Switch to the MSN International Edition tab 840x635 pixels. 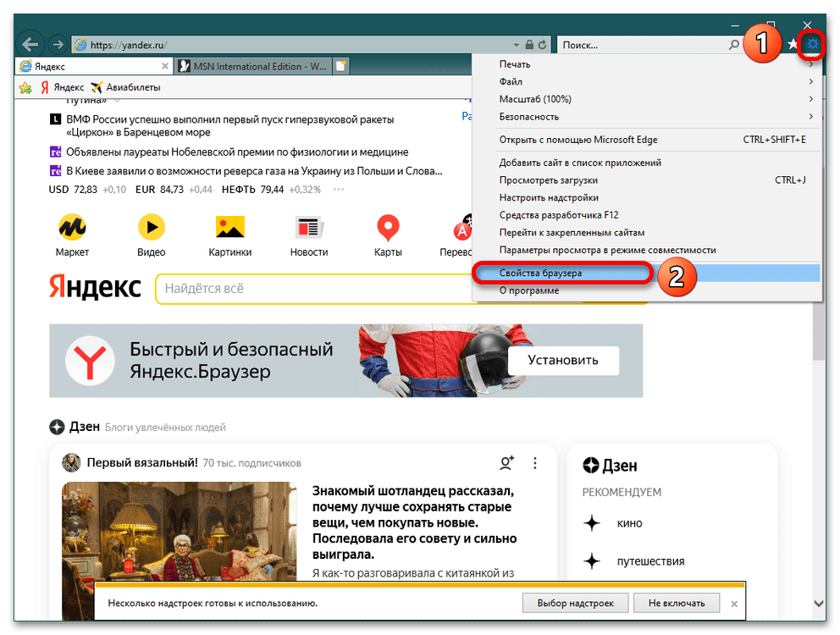pos(252,66)
